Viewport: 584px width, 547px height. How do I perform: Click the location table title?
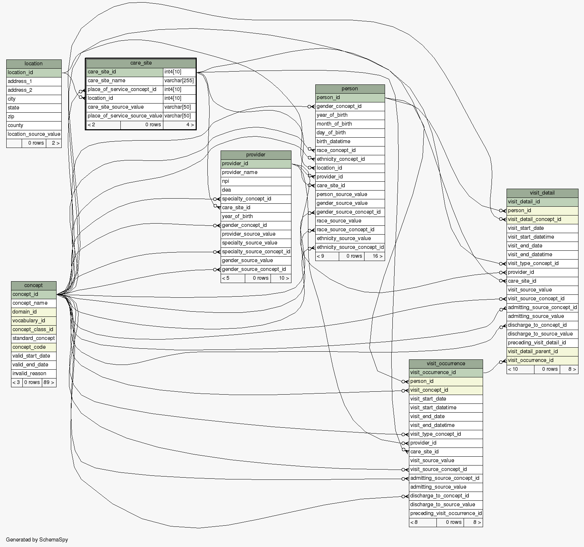[x=34, y=64]
